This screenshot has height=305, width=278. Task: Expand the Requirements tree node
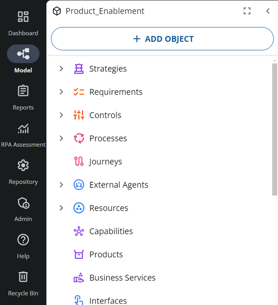coord(61,92)
